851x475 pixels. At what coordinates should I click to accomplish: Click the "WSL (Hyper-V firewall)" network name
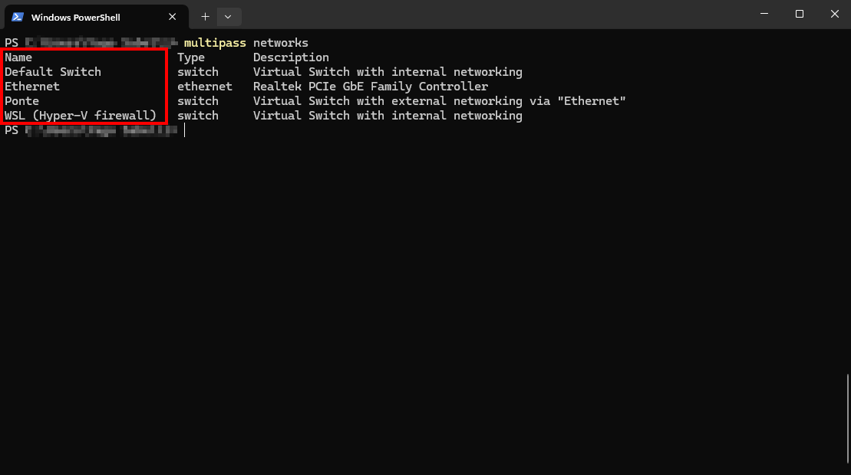pos(81,116)
